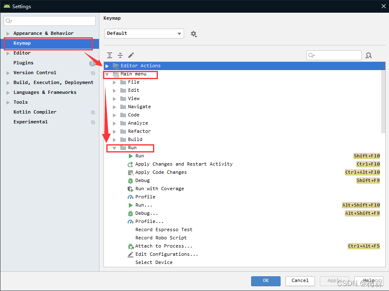The width and height of the screenshot is (389, 291).
Task: Expand the Editor Actions group
Action: (107, 66)
